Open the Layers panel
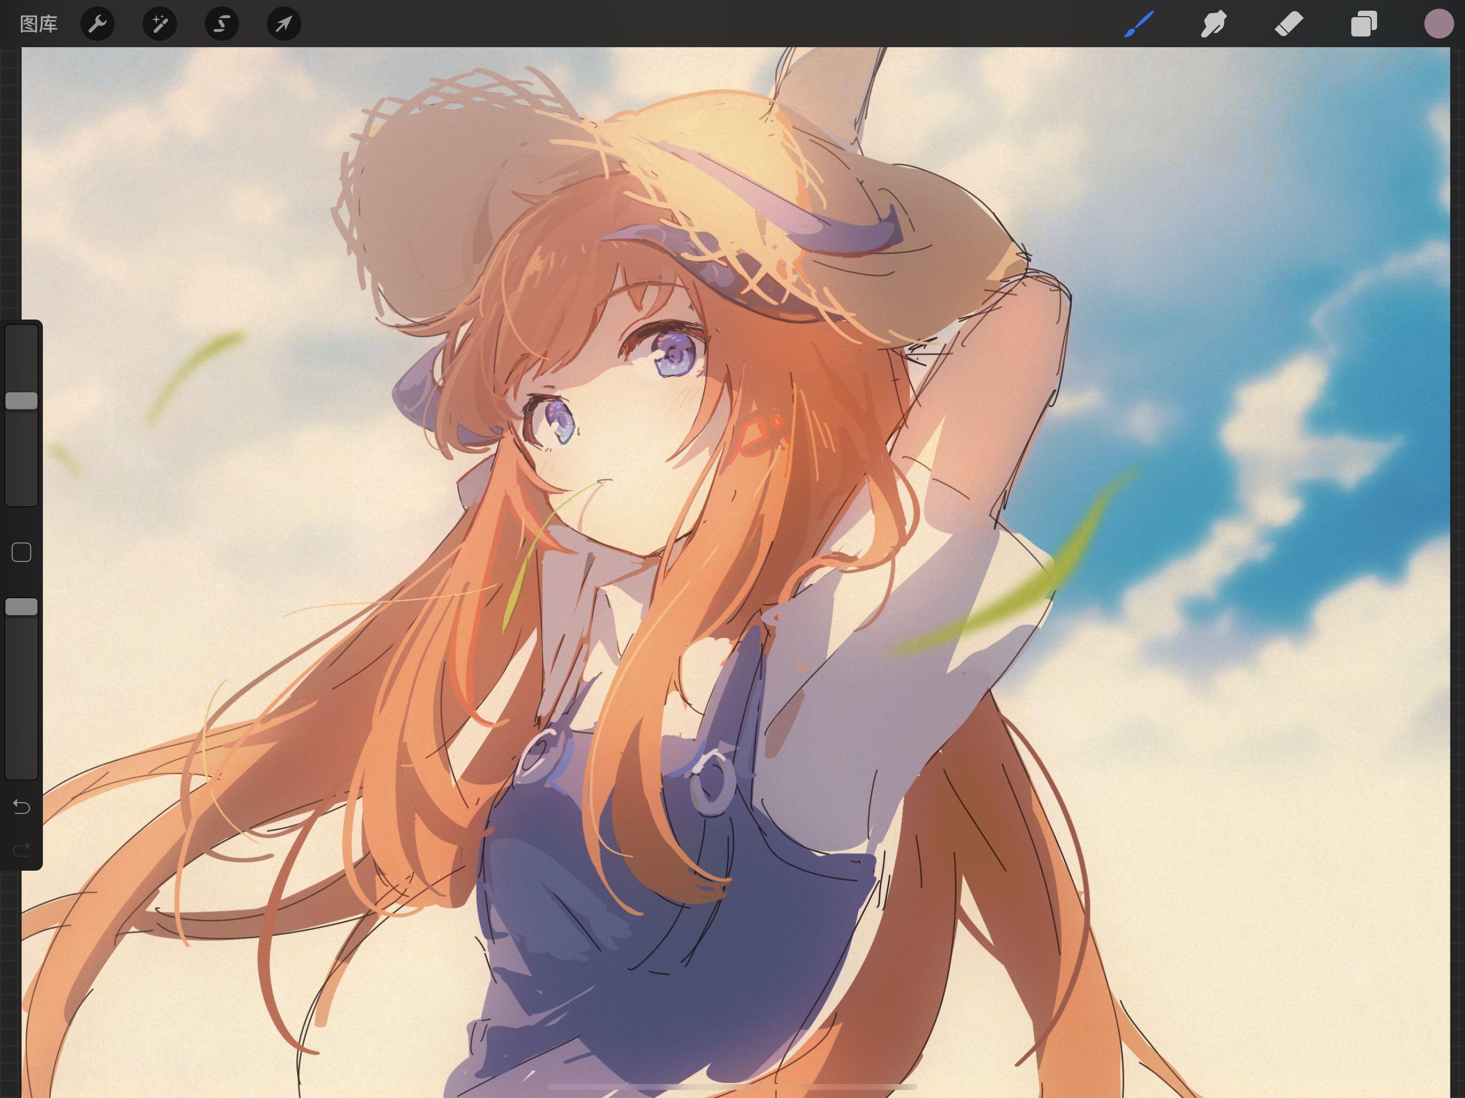The image size is (1465, 1098). 1364,25
